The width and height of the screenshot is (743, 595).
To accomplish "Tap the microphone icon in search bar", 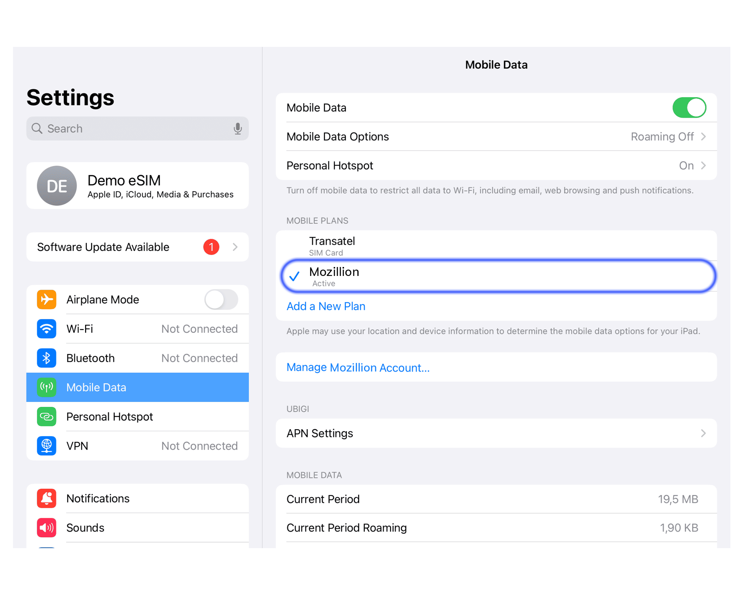I will pos(237,129).
